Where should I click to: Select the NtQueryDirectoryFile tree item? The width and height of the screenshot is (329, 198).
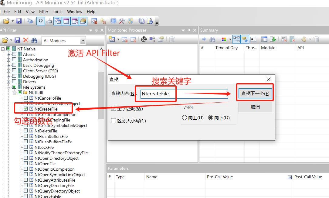[54, 186]
